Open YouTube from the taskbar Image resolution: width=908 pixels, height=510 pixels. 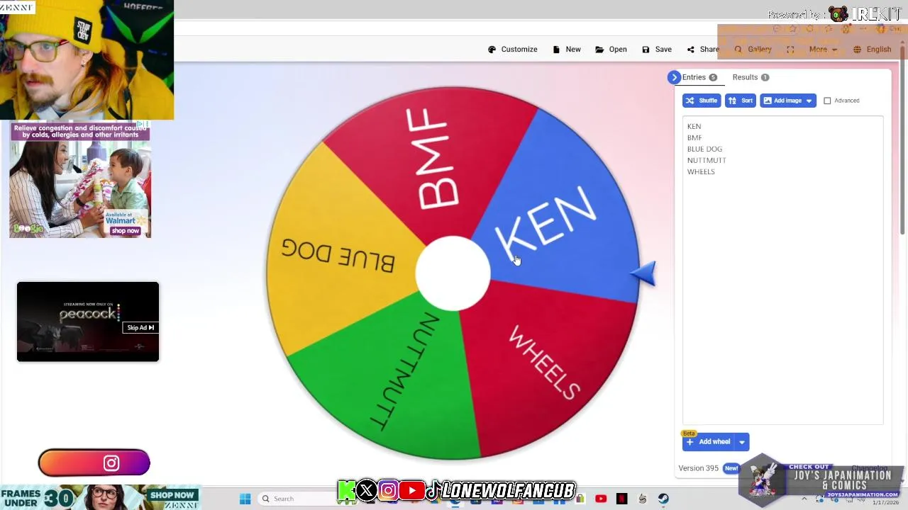(601, 499)
